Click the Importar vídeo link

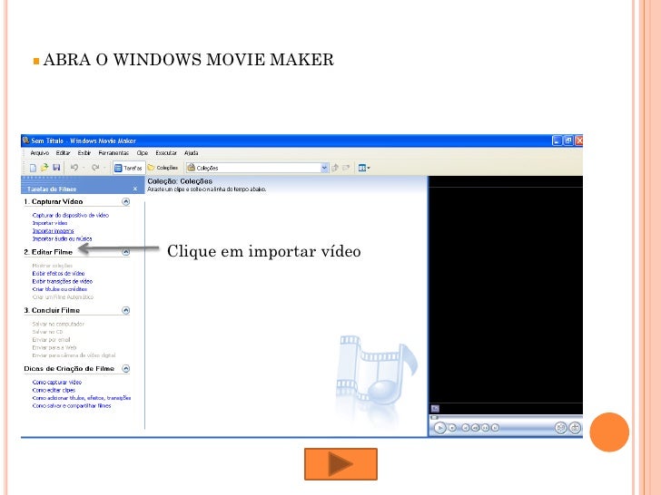pos(50,223)
